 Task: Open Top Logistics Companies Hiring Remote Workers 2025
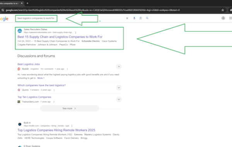[x=56, y=130]
